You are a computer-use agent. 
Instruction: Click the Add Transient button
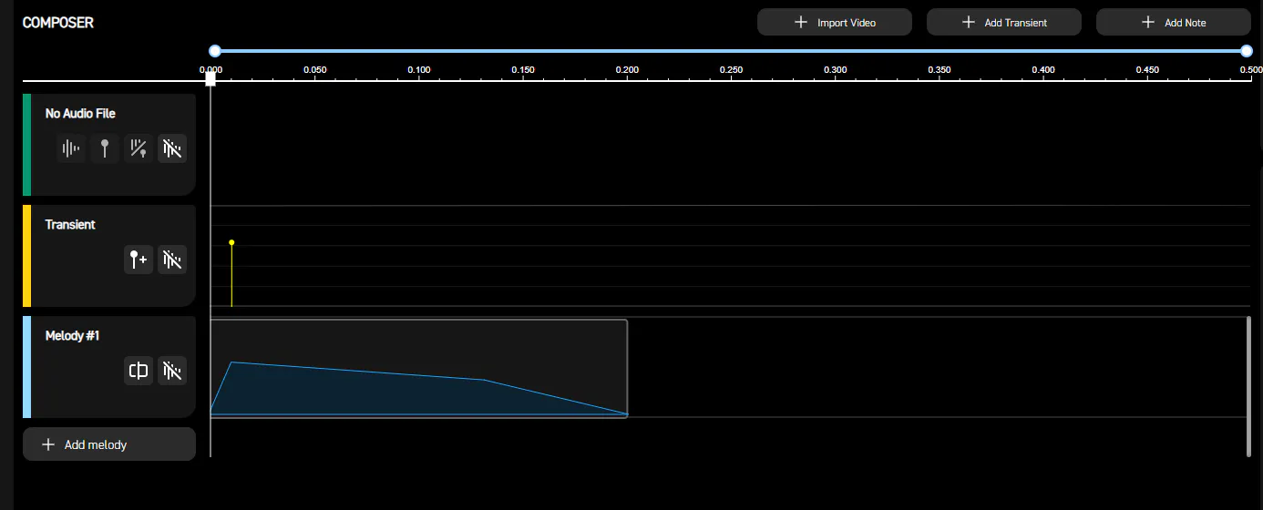coord(1004,22)
